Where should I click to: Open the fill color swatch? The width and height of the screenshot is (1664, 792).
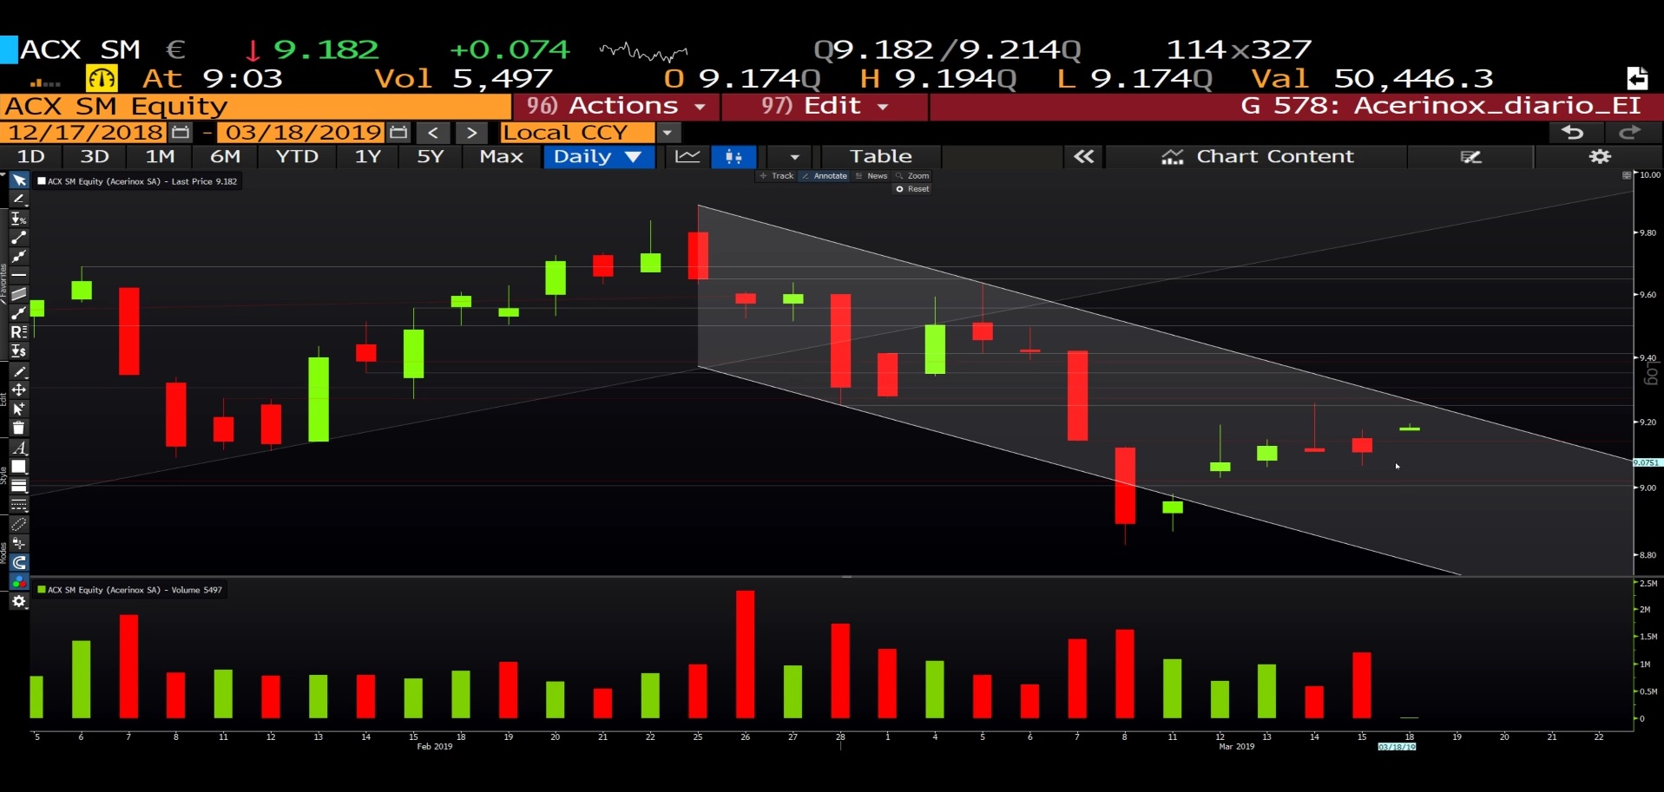pos(18,467)
